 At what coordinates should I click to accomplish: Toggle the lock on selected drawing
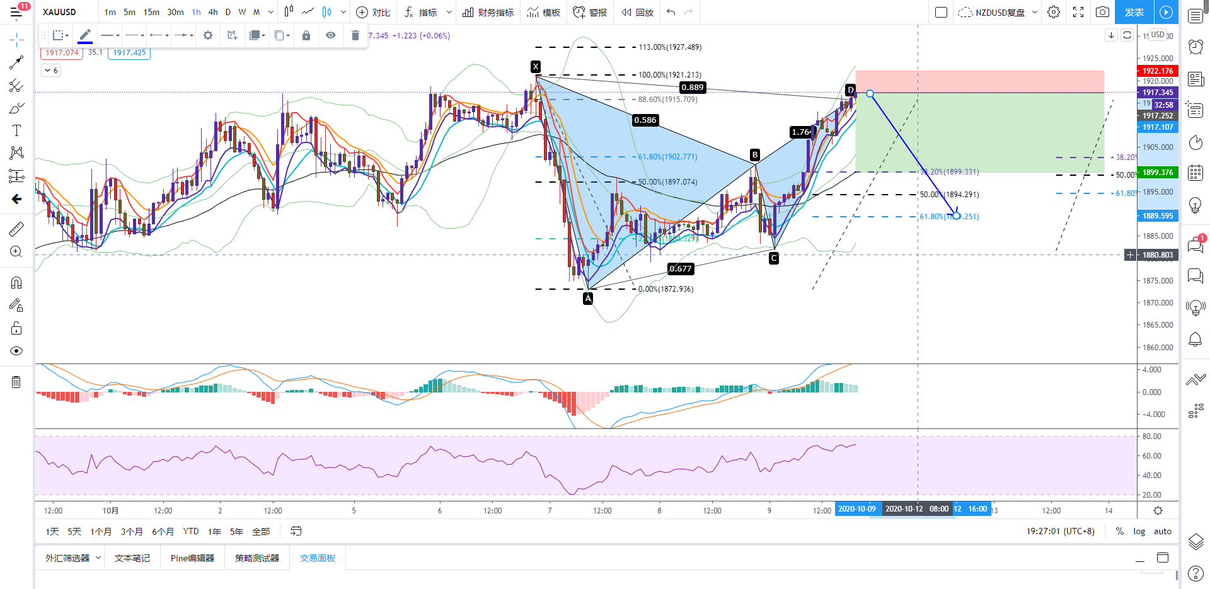pyautogui.click(x=306, y=35)
